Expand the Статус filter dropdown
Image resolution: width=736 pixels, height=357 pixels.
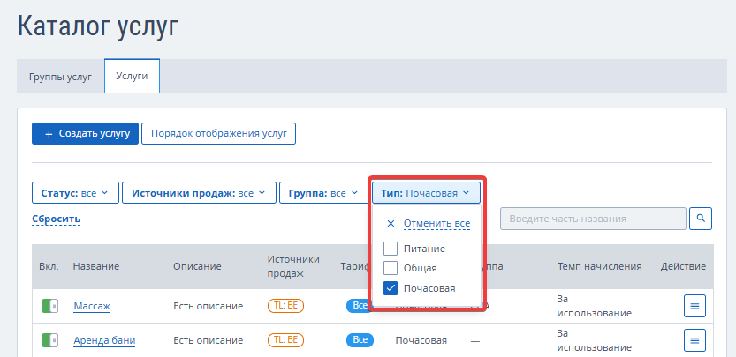pyautogui.click(x=75, y=192)
